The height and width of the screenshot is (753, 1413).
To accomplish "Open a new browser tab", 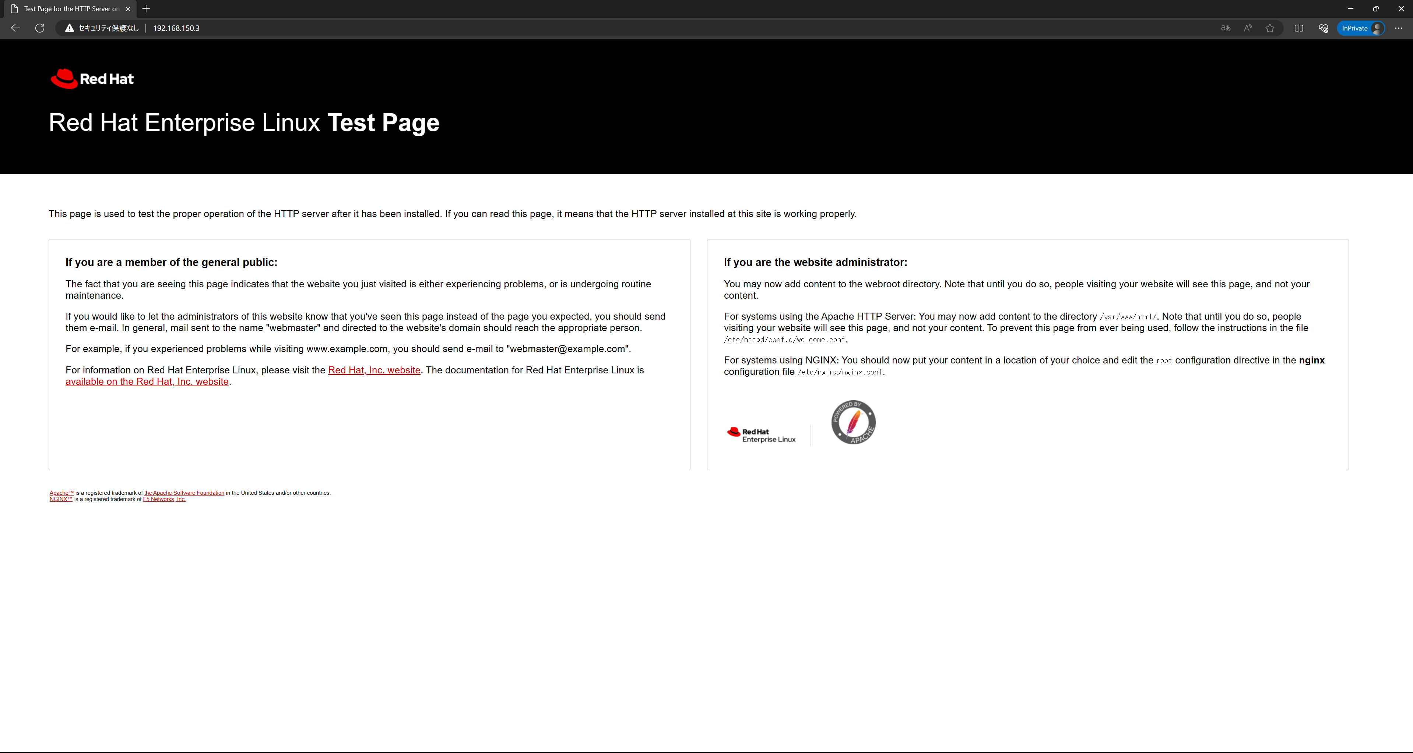I will coord(146,9).
